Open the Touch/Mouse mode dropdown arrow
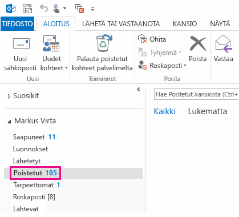The height and width of the screenshot is (217, 239). [x=64, y=9]
